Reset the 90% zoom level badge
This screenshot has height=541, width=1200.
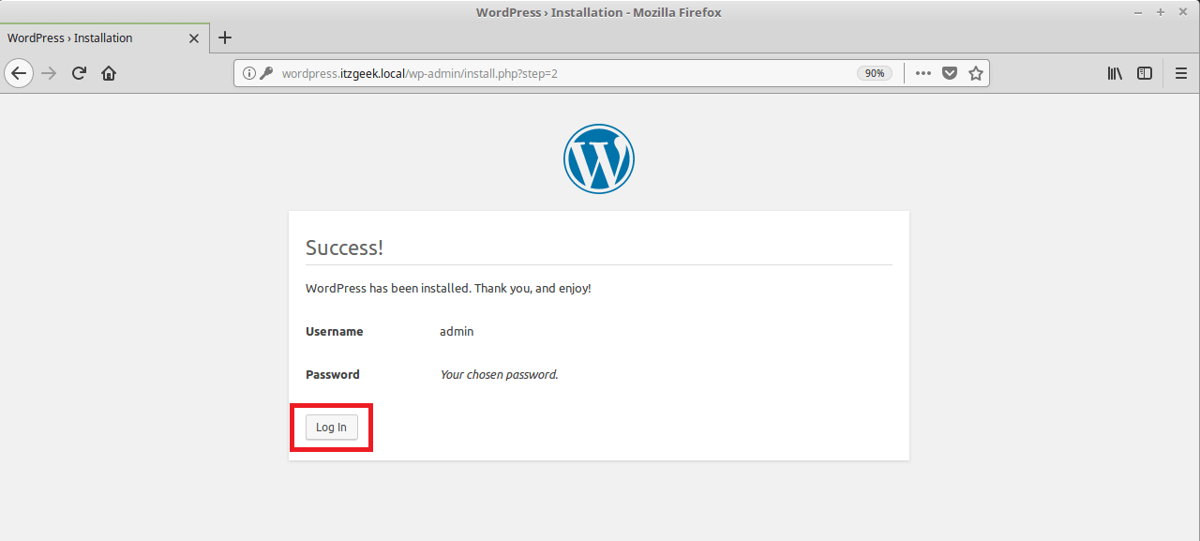[875, 73]
